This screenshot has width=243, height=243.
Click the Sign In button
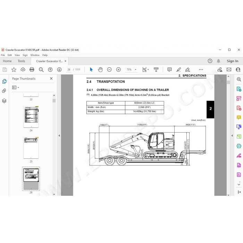pyautogui.click(x=233, y=61)
